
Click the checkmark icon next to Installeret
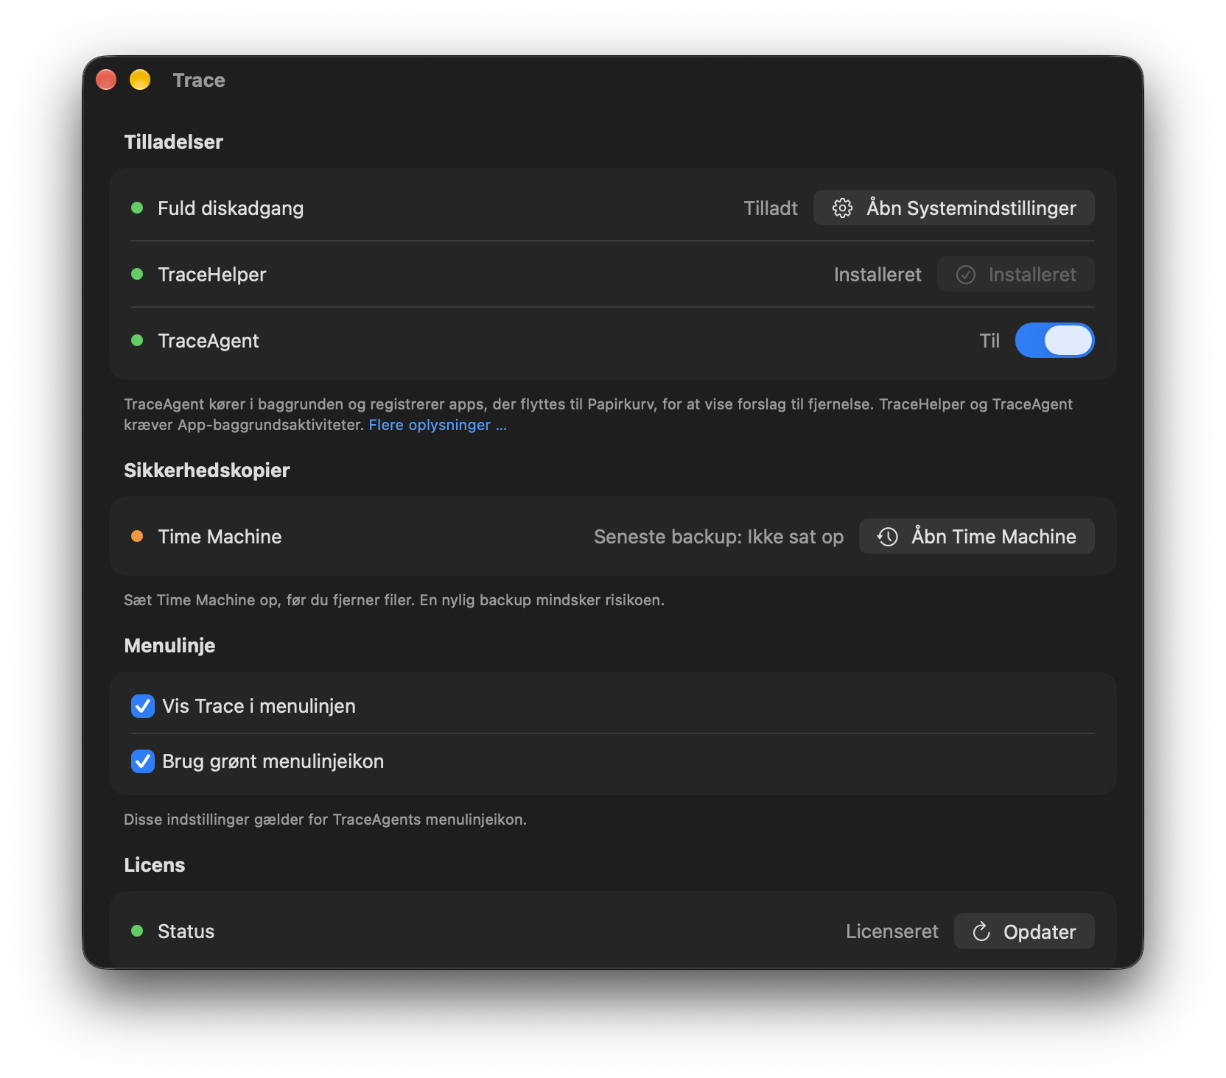965,275
